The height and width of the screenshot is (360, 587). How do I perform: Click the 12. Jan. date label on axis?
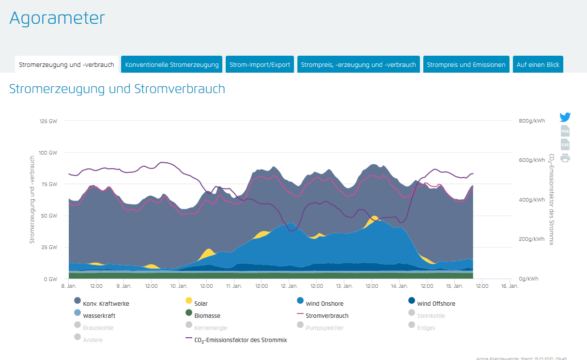pyautogui.click(x=289, y=286)
